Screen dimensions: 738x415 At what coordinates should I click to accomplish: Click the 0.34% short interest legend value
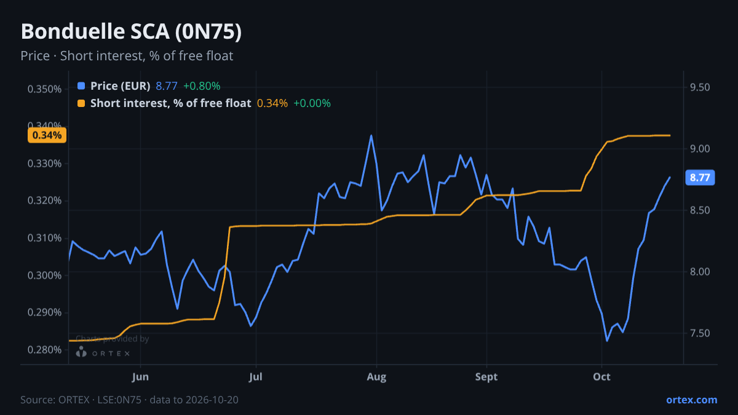click(272, 103)
